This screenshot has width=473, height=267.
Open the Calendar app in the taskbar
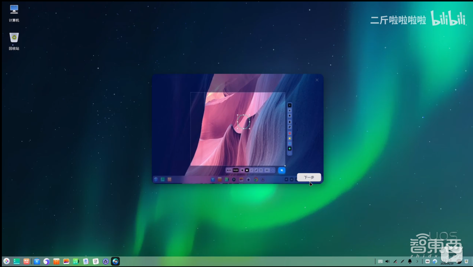click(x=96, y=261)
